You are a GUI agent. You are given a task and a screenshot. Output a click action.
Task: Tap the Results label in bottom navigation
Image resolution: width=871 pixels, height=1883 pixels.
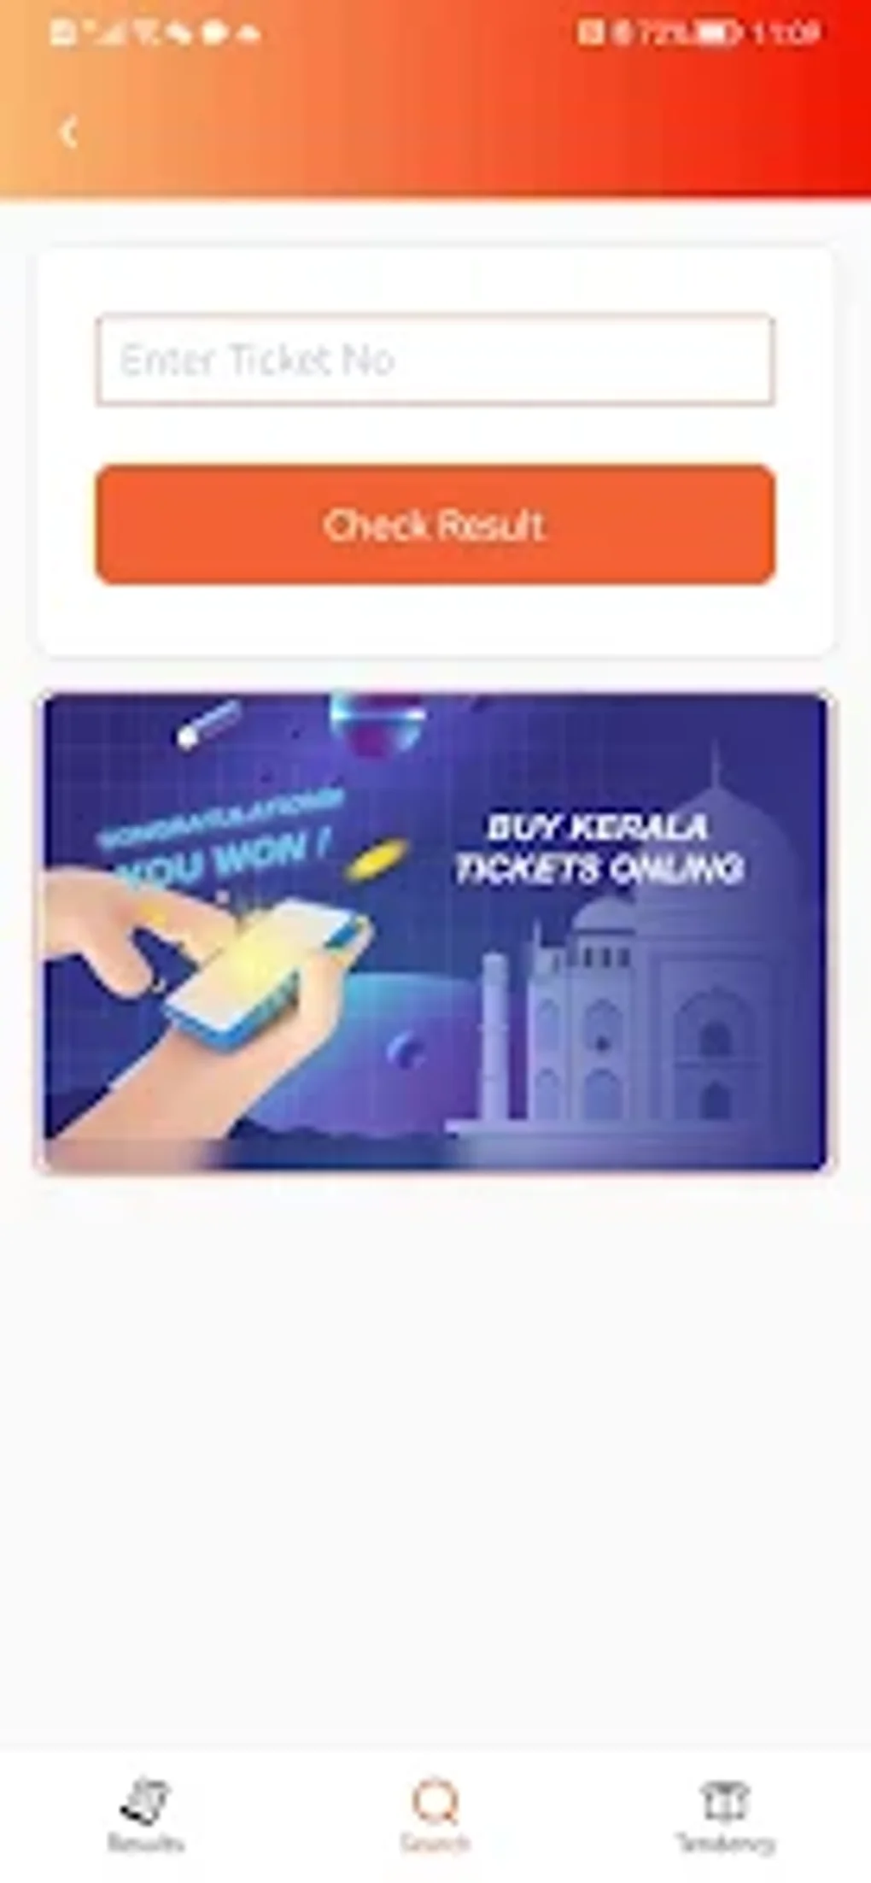(x=145, y=1843)
